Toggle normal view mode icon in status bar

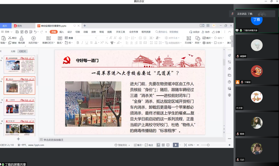tap(158, 145)
